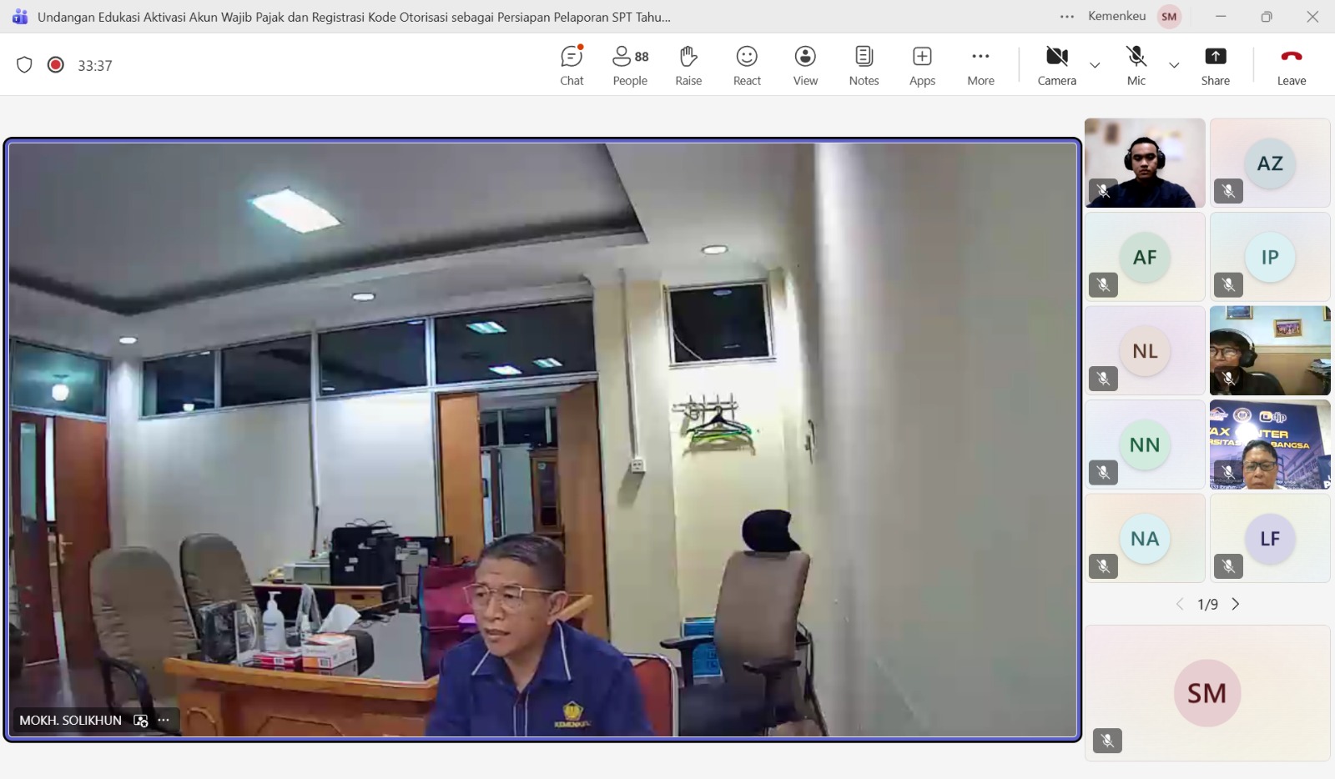Screen dimensions: 1335x779
Task: Go to next participants page
Action: [1236, 604]
